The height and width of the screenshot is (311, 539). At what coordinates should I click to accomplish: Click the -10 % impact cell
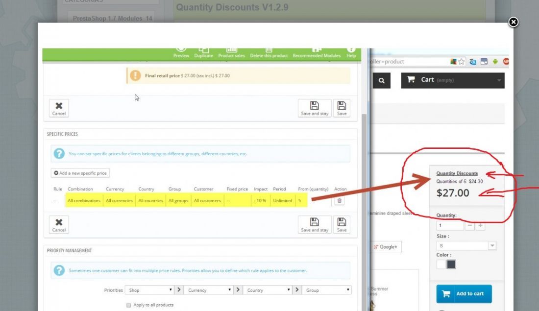(260, 201)
